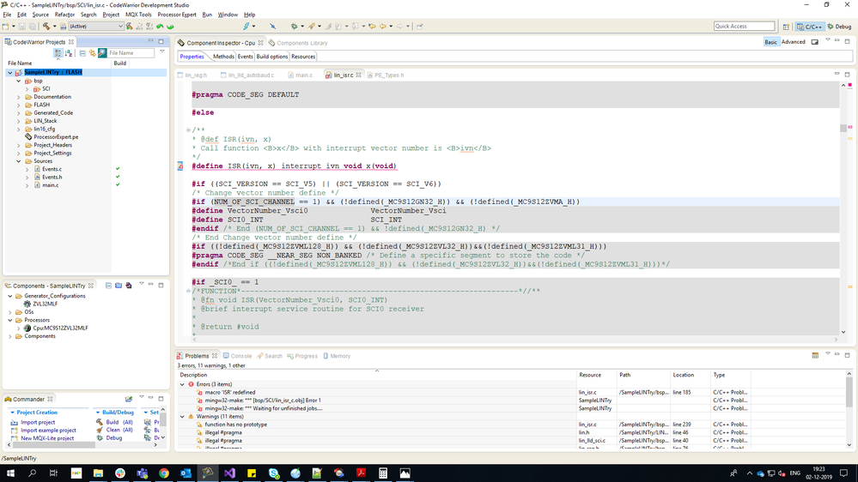Click the Build (All) hammer in Commander

tap(100, 422)
